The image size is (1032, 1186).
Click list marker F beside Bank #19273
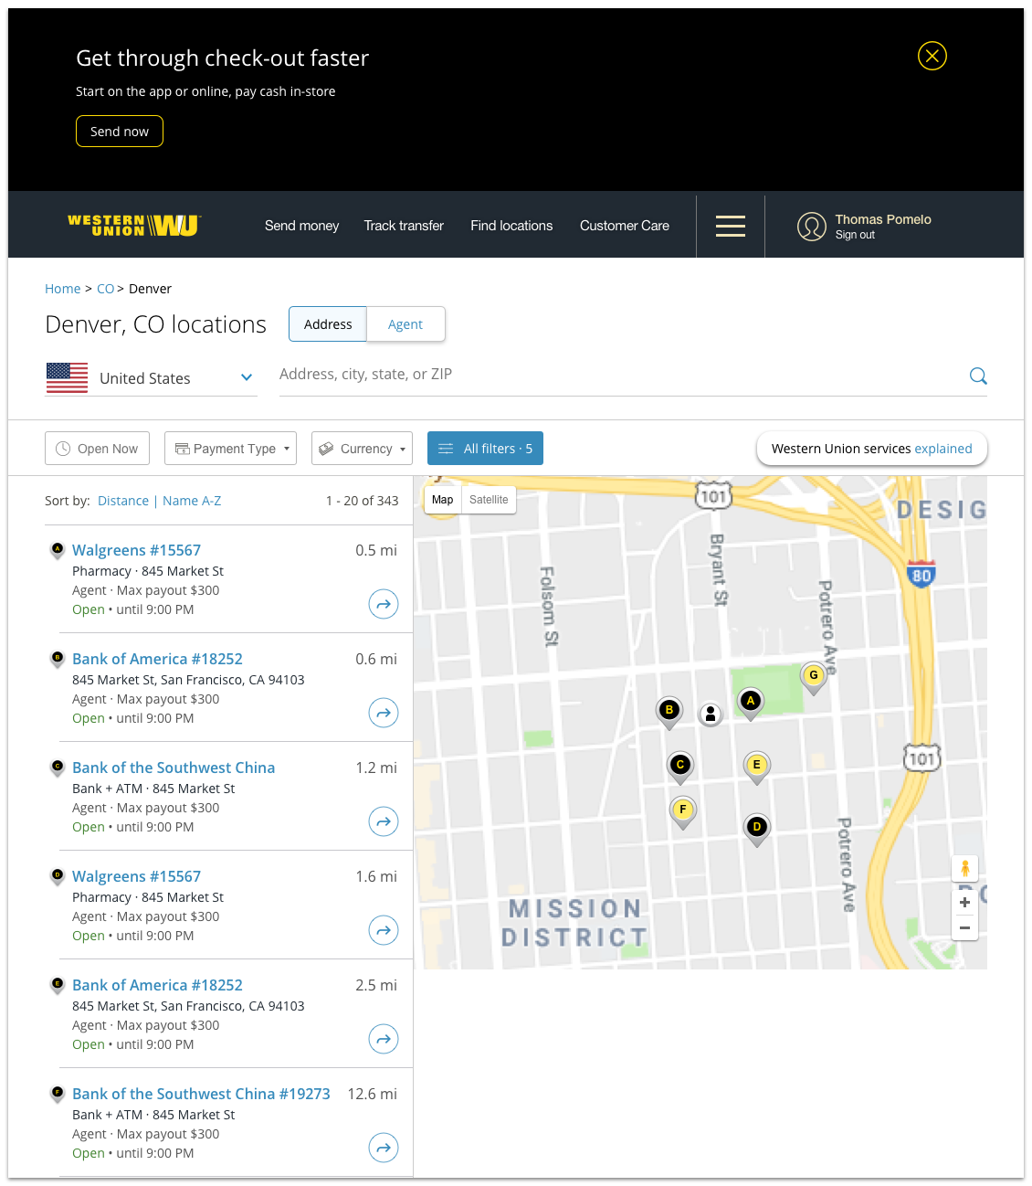tap(57, 1094)
